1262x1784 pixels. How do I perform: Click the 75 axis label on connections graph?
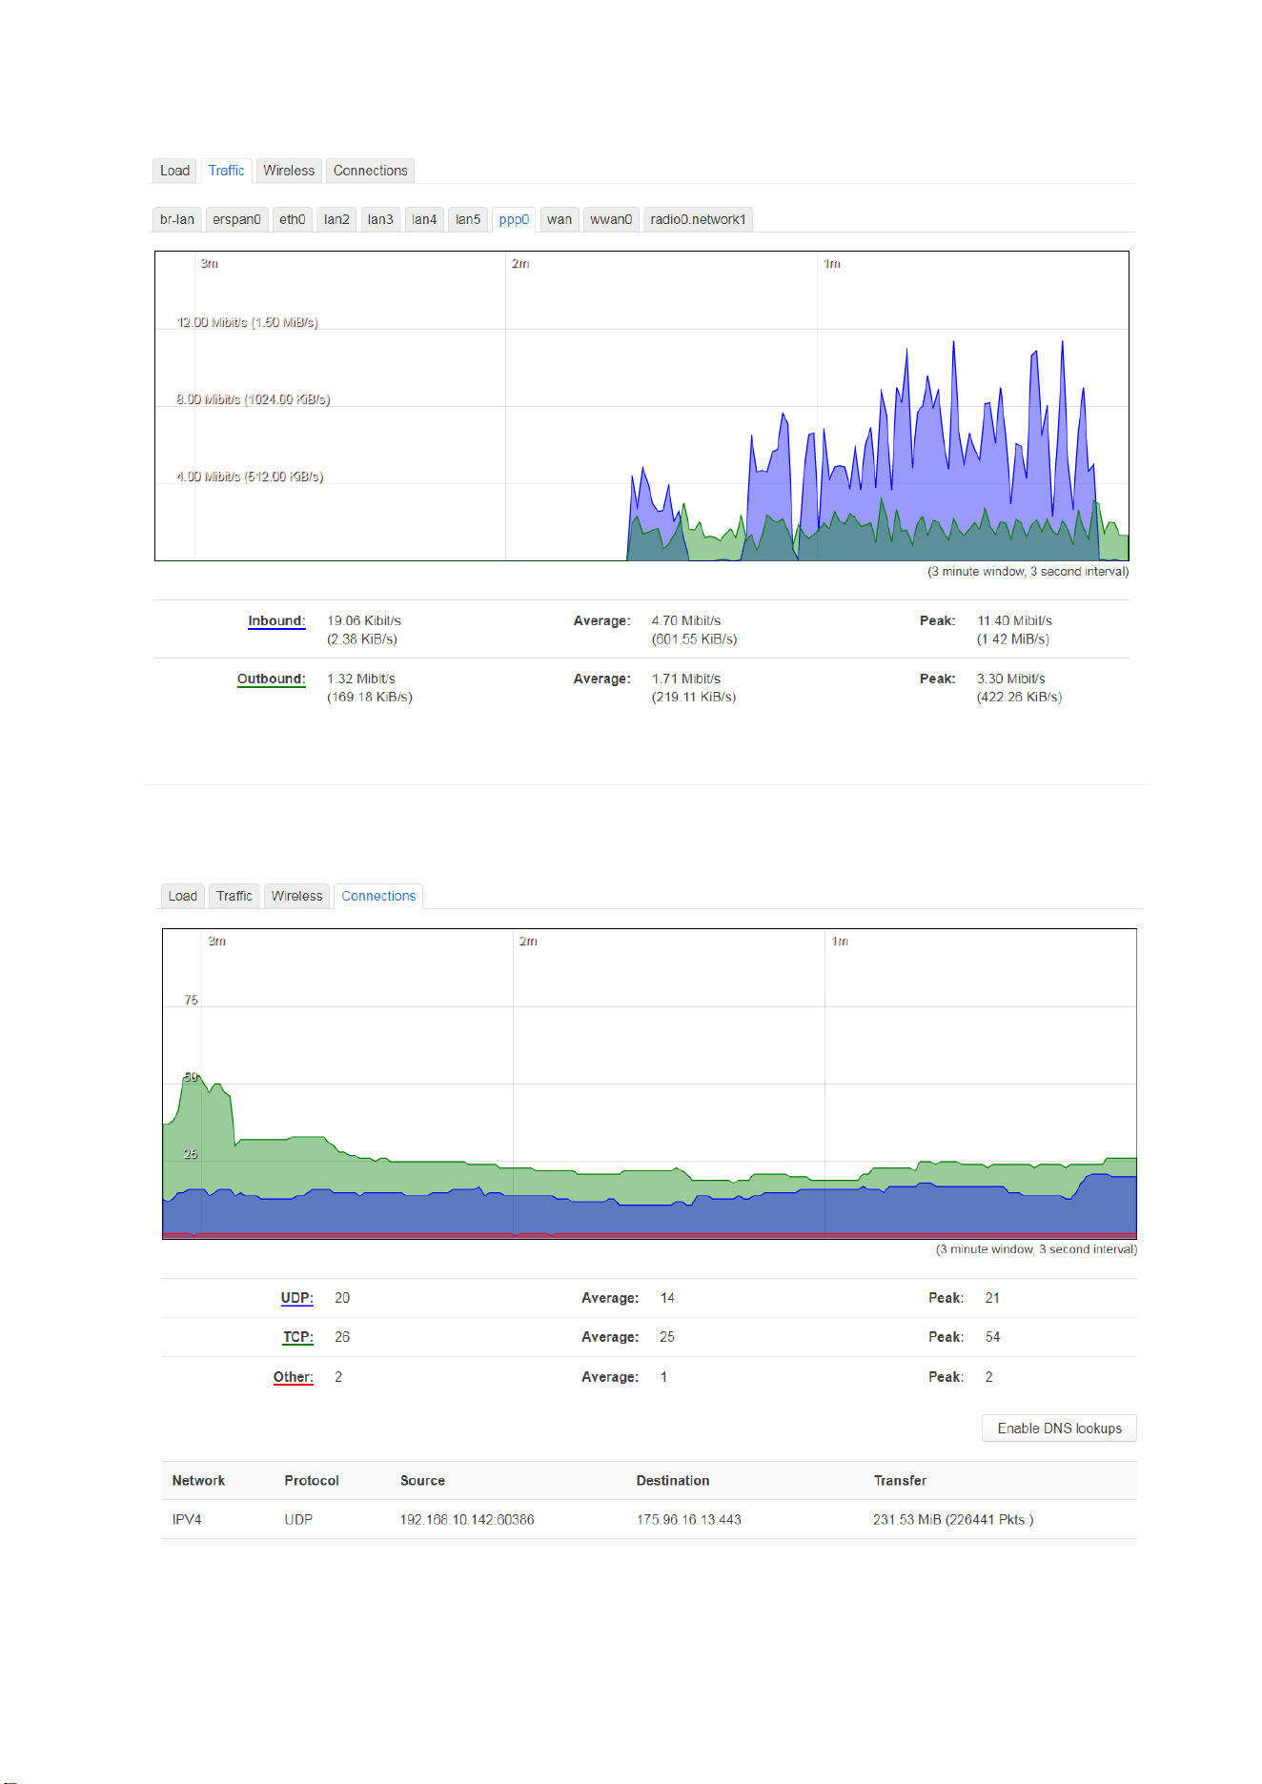191,1000
